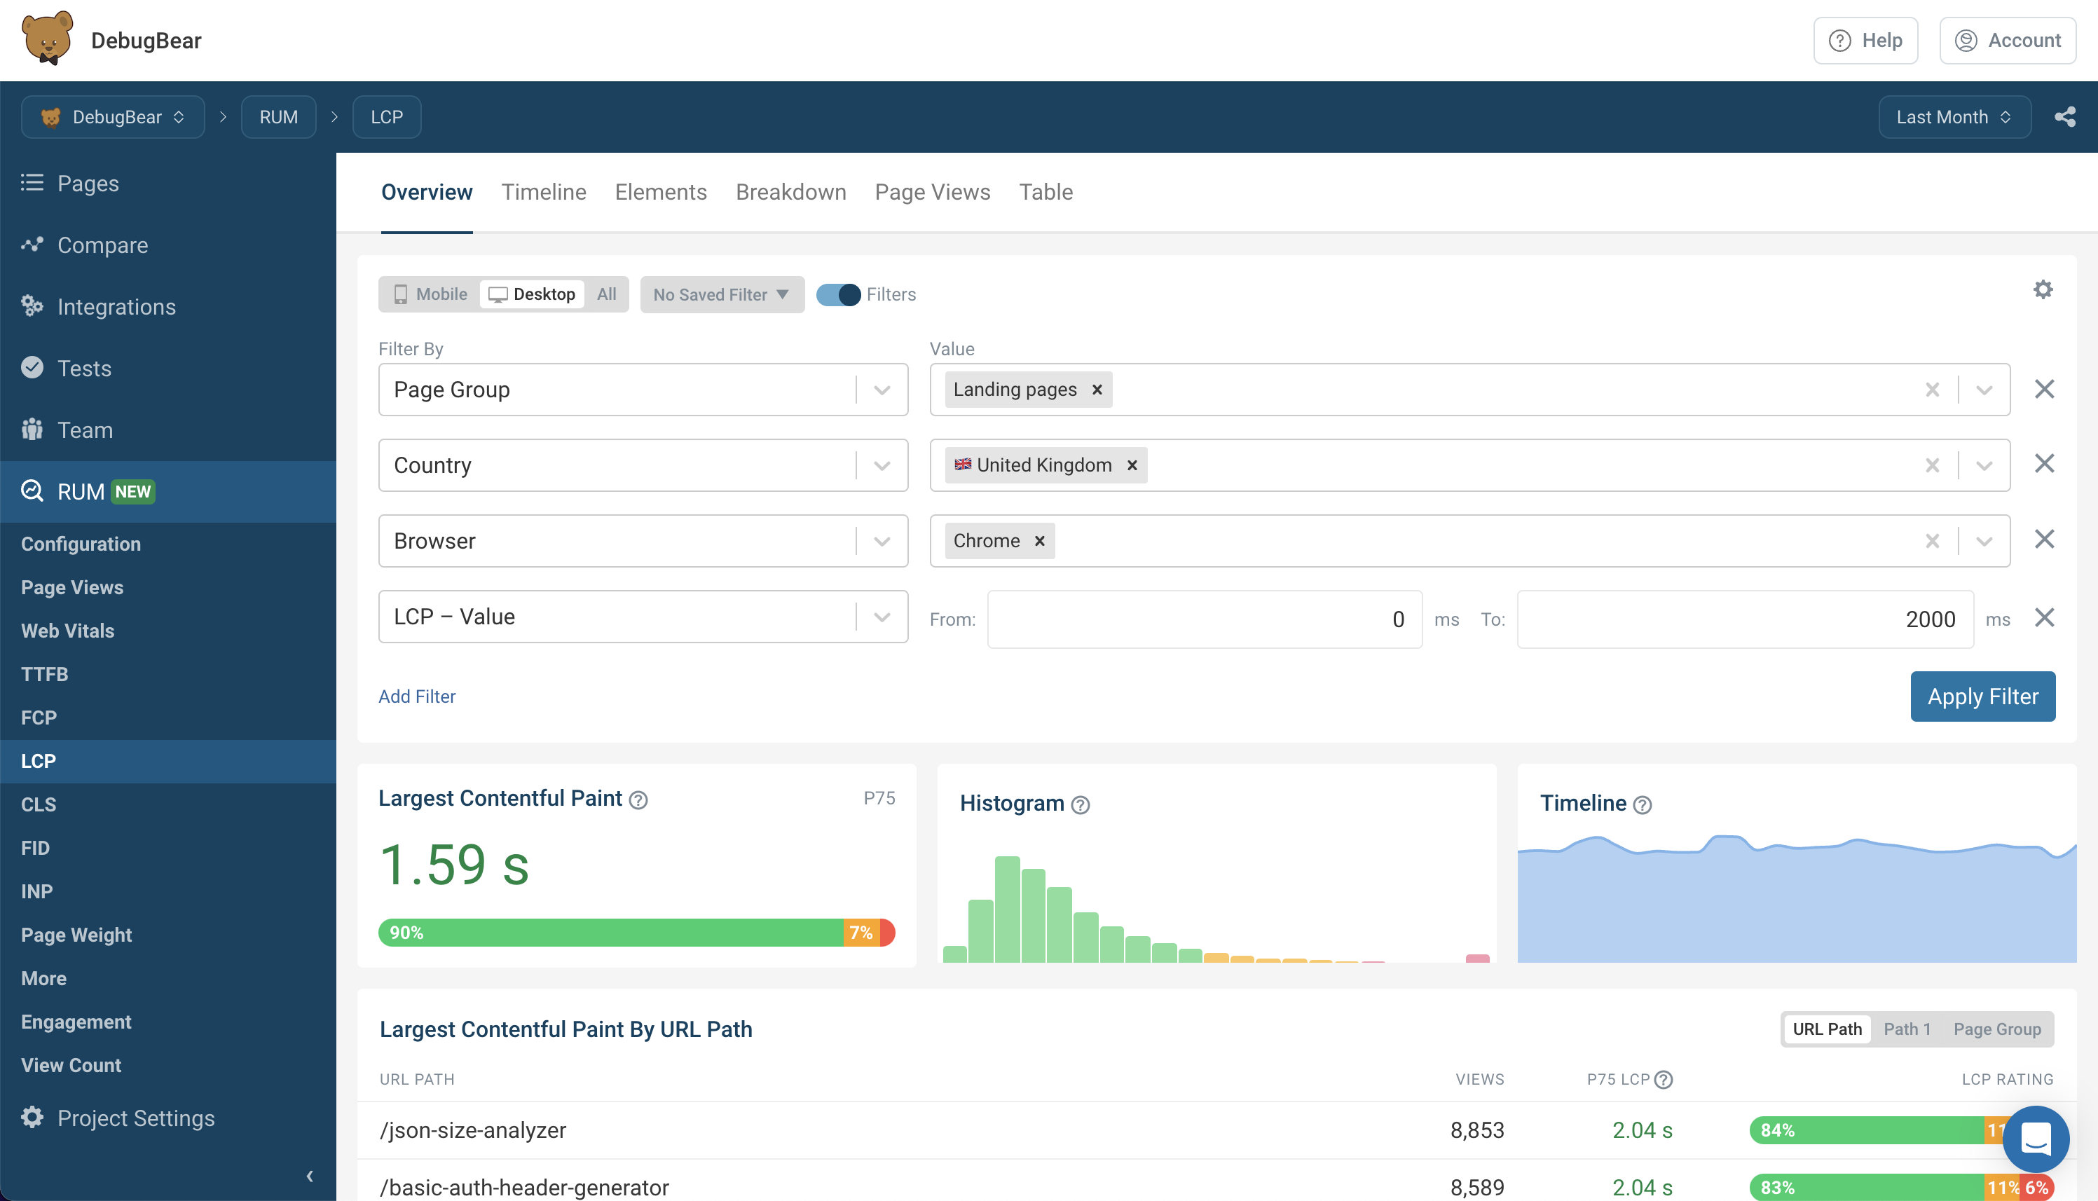2098x1201 pixels.
Task: Select the Desktop device option
Action: tap(532, 294)
